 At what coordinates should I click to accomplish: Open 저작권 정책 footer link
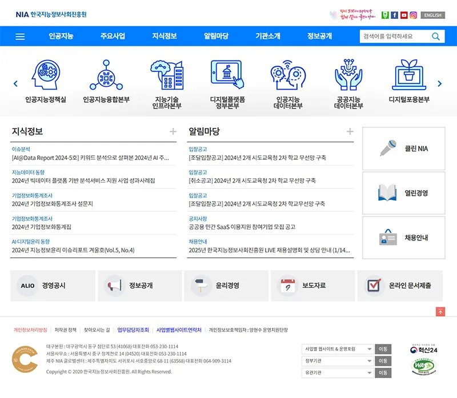click(66, 330)
